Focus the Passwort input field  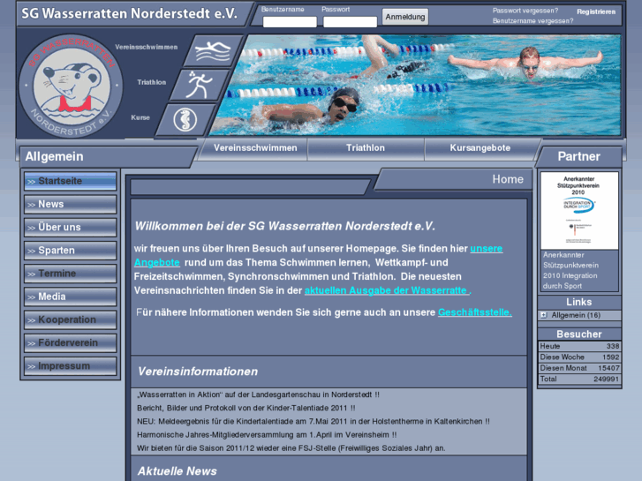350,22
